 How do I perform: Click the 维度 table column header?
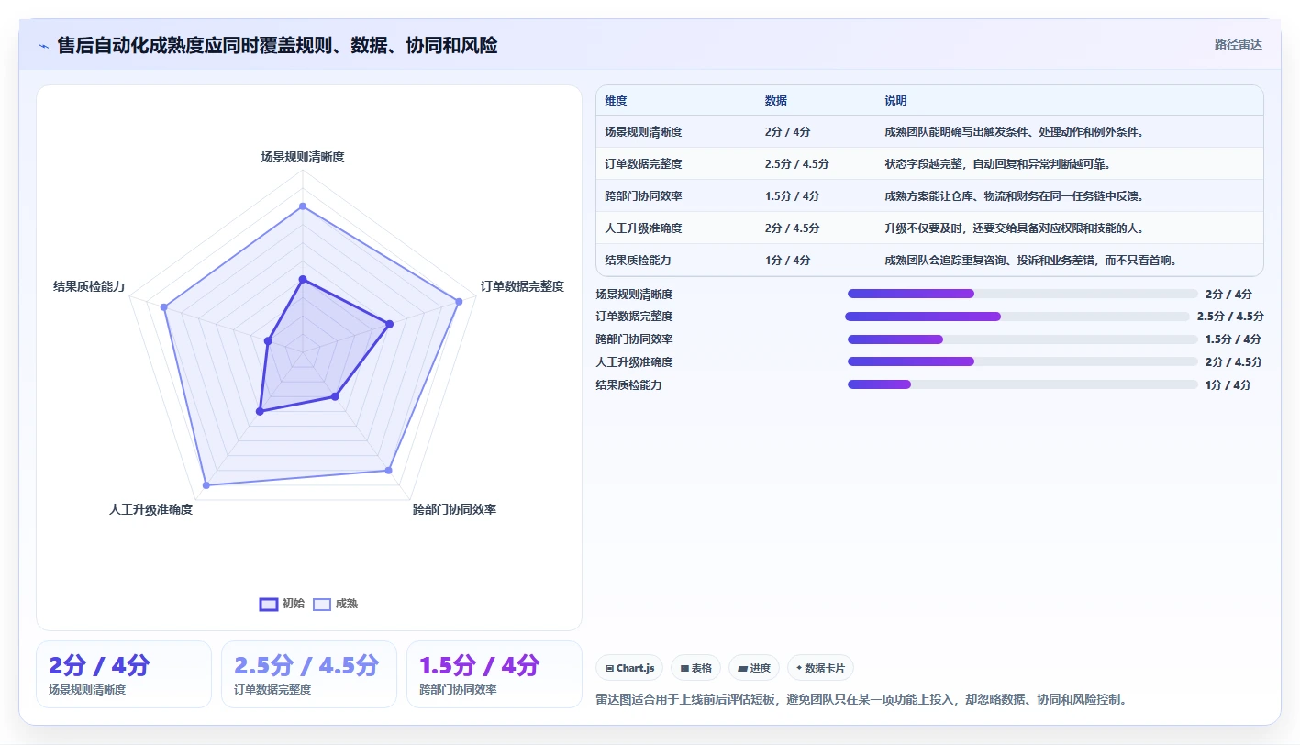616,101
